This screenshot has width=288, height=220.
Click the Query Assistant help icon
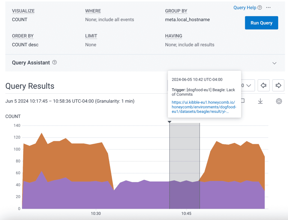55,62
